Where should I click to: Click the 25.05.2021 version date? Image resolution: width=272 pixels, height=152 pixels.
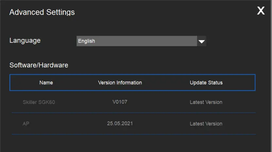tap(120, 123)
